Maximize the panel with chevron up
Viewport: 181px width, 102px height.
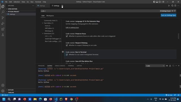pos(176,66)
